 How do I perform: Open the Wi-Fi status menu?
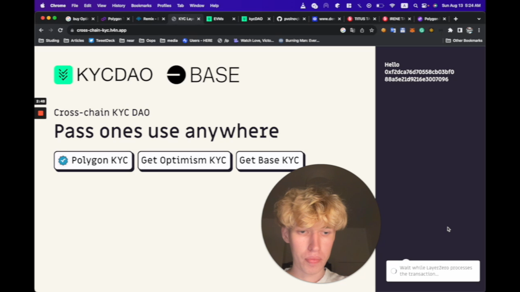(x=392, y=6)
